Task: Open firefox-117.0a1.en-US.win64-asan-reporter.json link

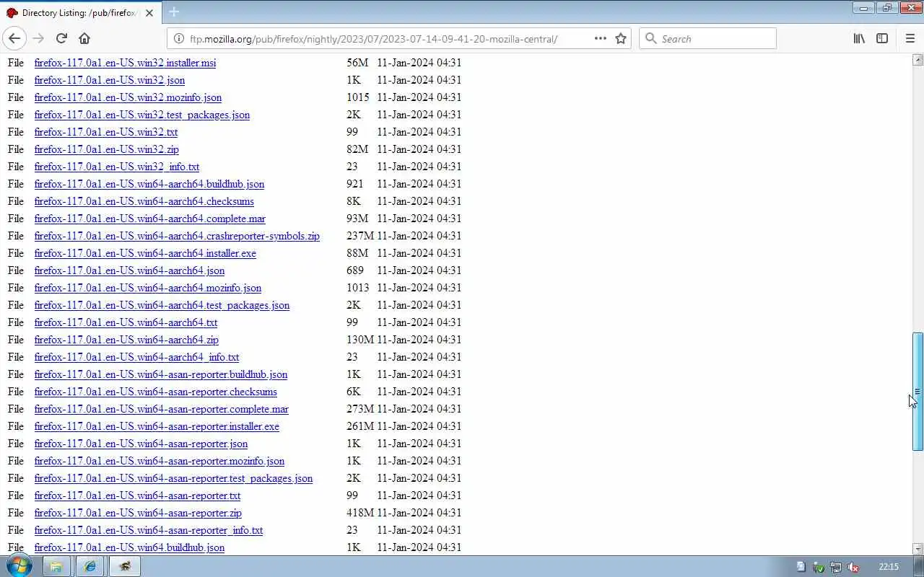Action: point(141,444)
